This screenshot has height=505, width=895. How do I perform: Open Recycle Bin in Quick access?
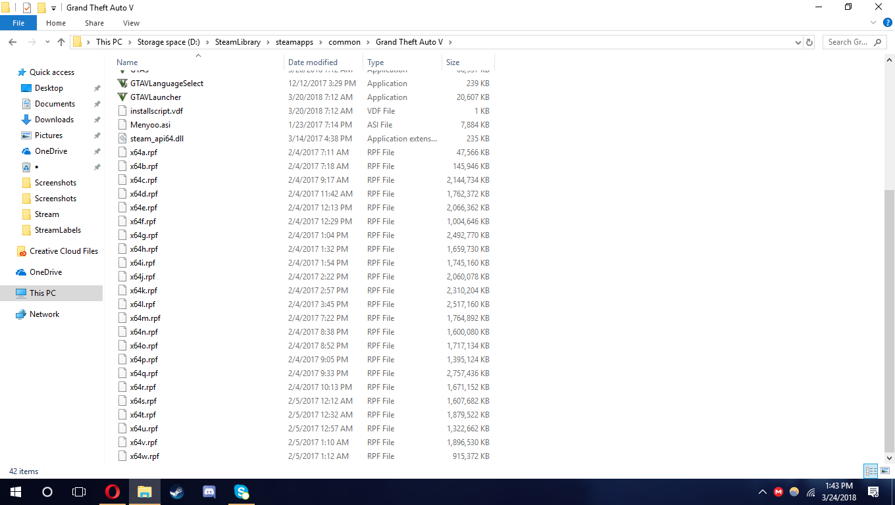click(26, 167)
